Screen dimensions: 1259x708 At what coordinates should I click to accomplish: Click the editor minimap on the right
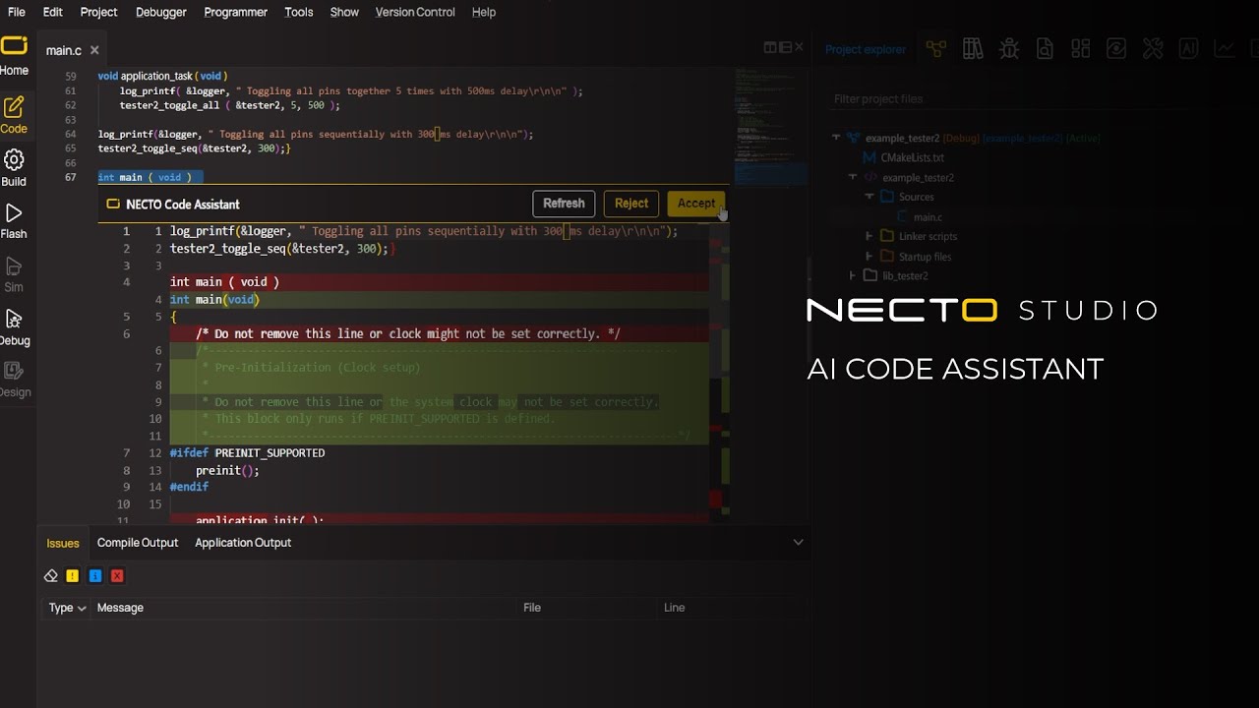(770, 126)
